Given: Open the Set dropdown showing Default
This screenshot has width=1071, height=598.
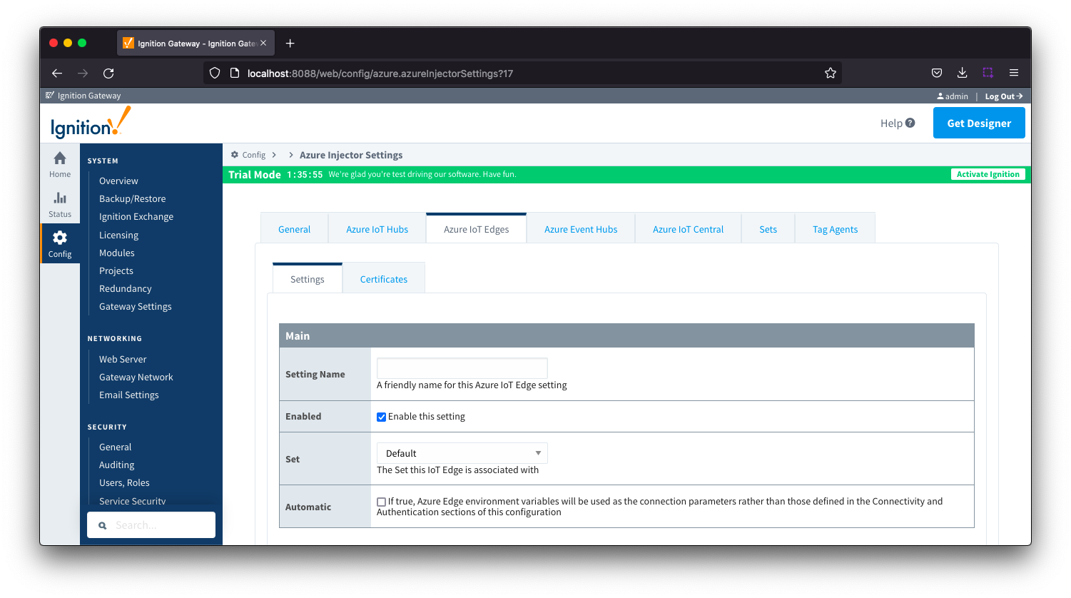Looking at the screenshot, I should click(x=462, y=453).
